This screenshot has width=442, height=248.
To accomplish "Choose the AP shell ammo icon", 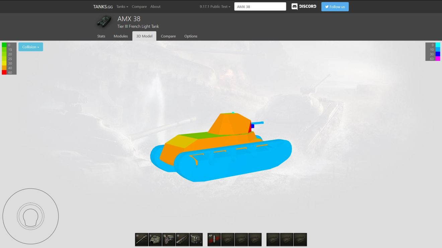I will coord(214,240).
